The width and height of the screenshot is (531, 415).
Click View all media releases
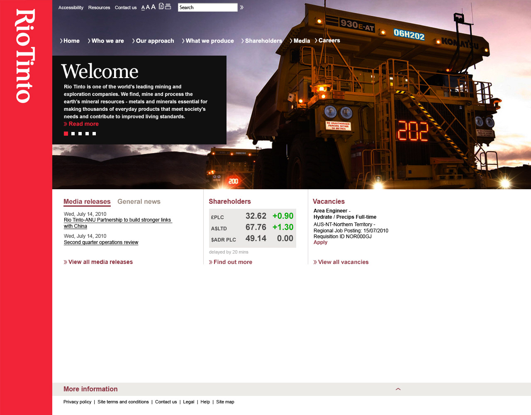tap(98, 262)
